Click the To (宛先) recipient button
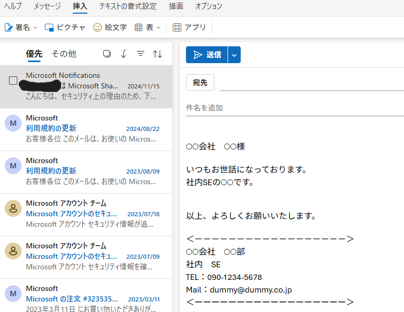The image size is (404, 312). pos(200,83)
